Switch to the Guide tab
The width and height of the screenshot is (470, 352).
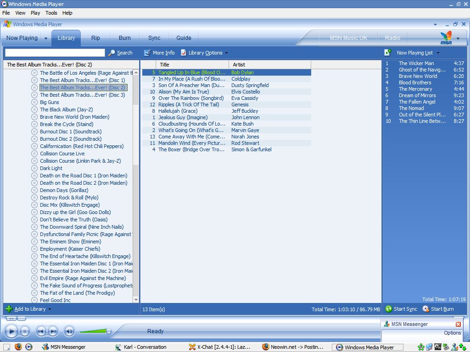click(x=184, y=38)
